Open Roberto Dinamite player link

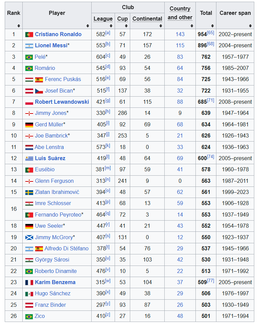55,271
